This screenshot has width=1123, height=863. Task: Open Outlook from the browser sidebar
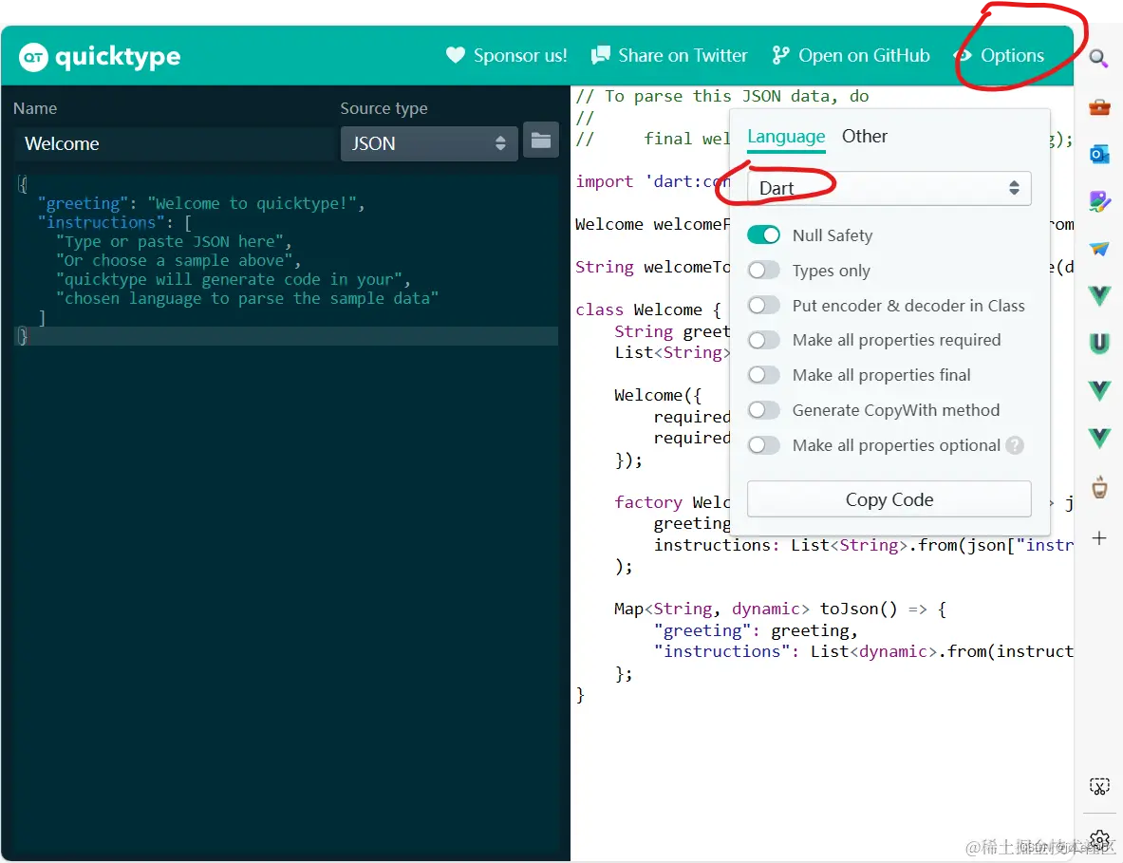(1099, 154)
